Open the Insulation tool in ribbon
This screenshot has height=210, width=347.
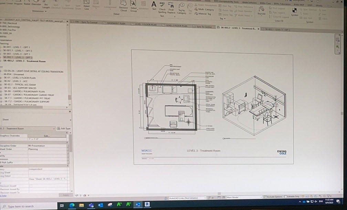click(144, 5)
